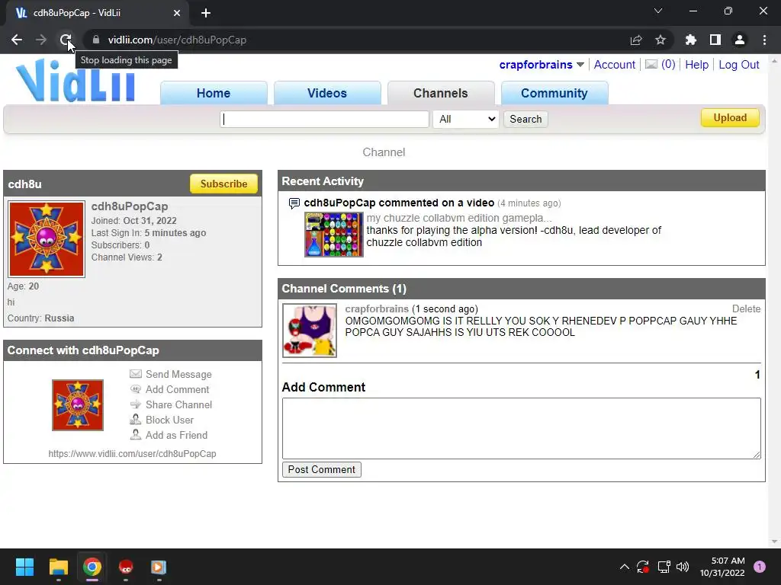Go to the Videos tab

[326, 93]
